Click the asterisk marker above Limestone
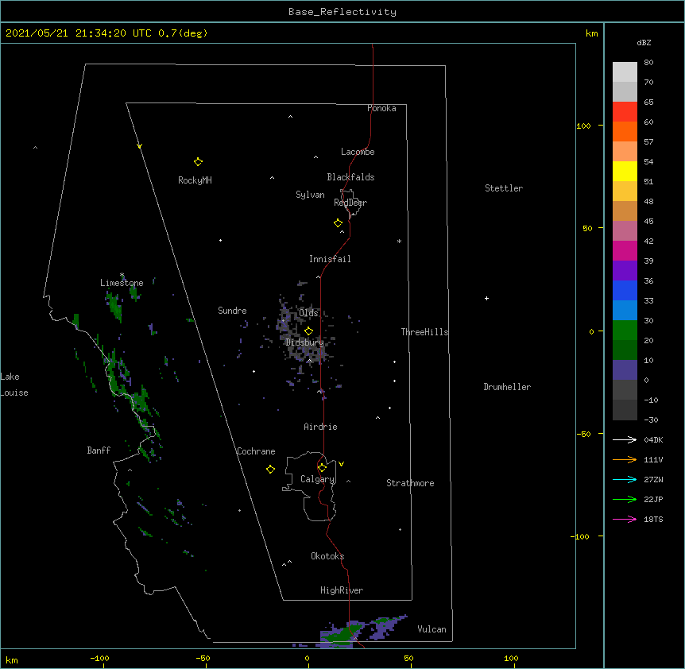This screenshot has height=669, width=685. 122,275
